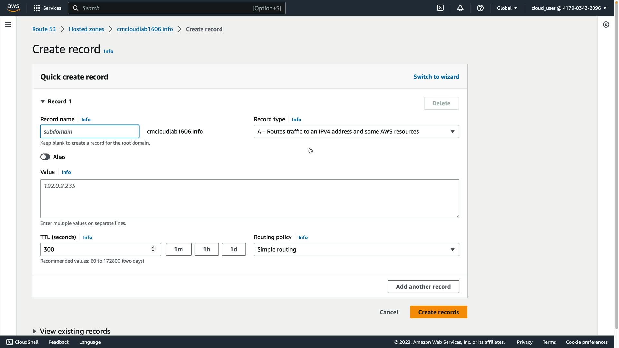Image resolution: width=619 pixels, height=348 pixels.
Task: Click the TTL seconds stepper arrows
Action: click(153, 249)
